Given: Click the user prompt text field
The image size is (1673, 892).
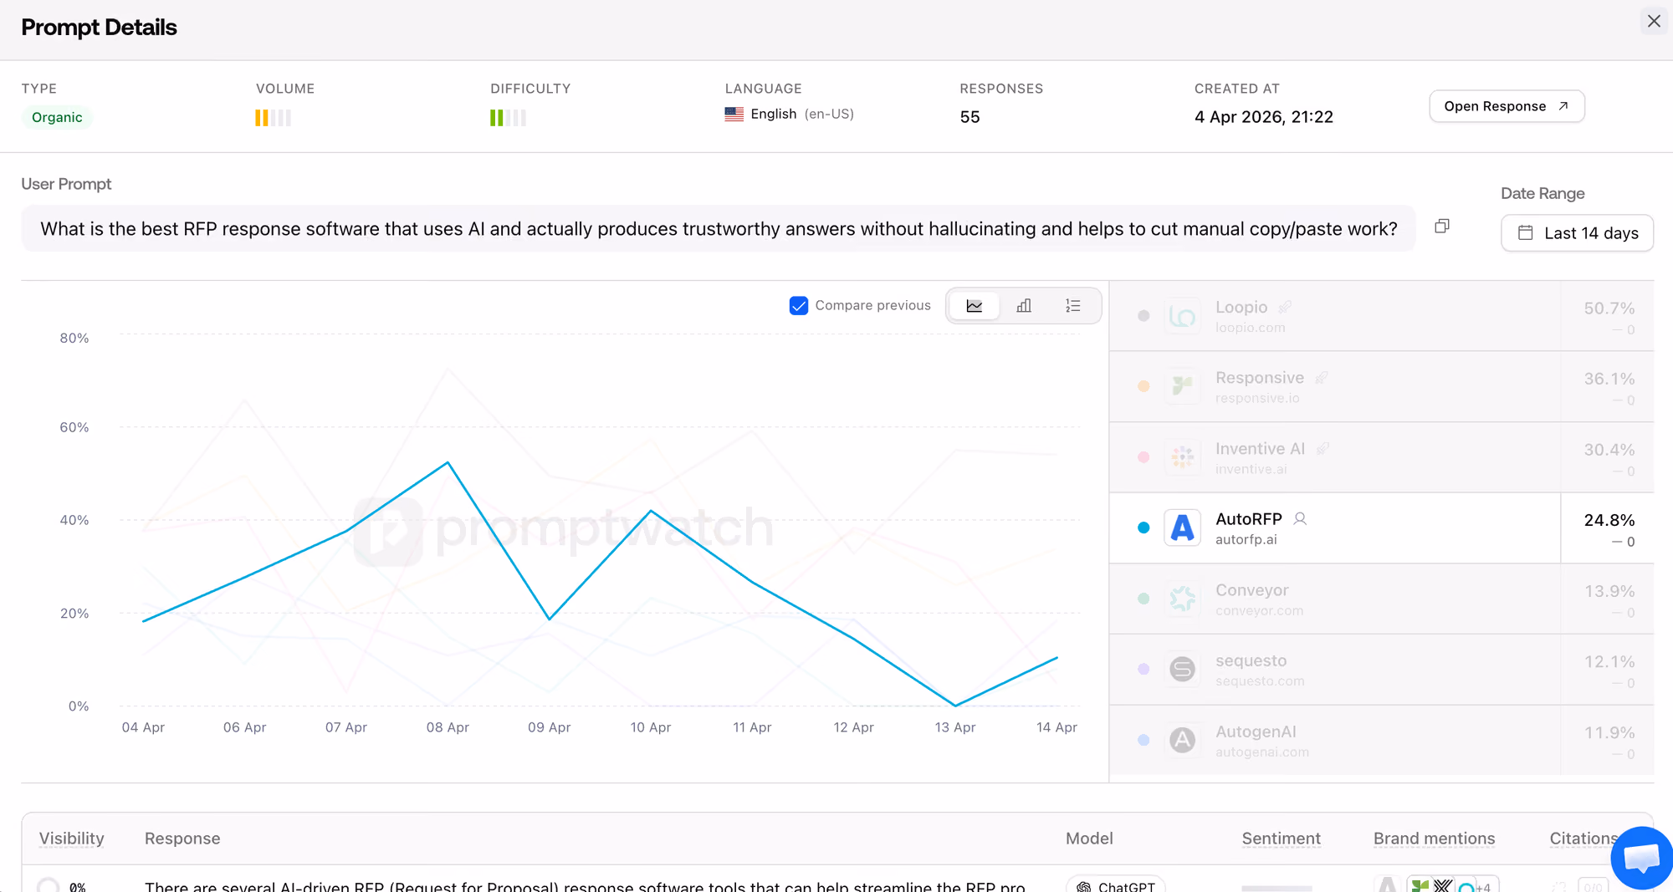Looking at the screenshot, I should click(719, 229).
